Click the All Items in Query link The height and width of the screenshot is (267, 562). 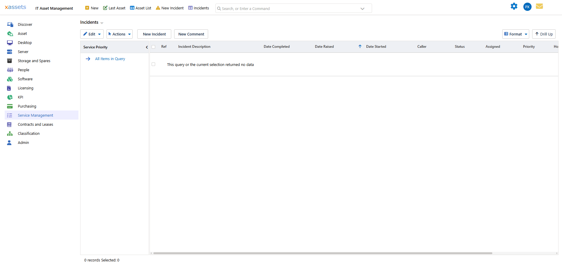(x=110, y=59)
